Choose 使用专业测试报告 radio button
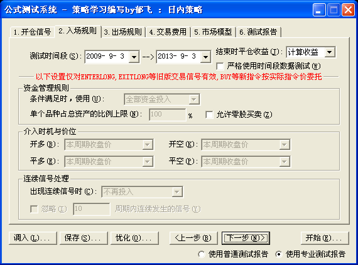 click(278, 254)
